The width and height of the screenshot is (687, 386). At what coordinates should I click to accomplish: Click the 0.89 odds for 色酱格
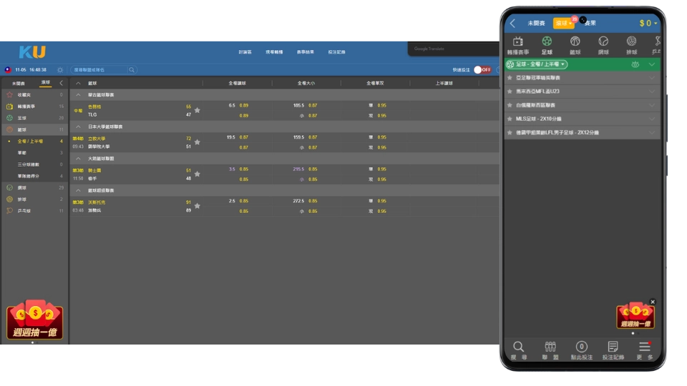[x=244, y=105]
